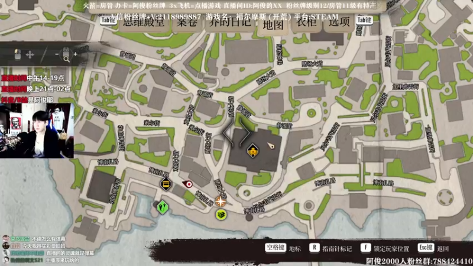Select the red target pin marker
Viewport: 473px width, 266px height.
187,184
